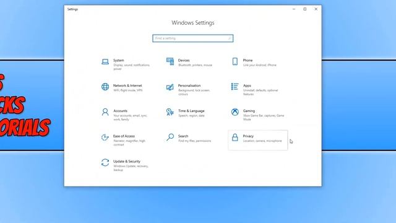Image resolution: width=396 pixels, height=223 pixels.
Task: Select the Ease of Access label
Action: pyautogui.click(x=124, y=136)
